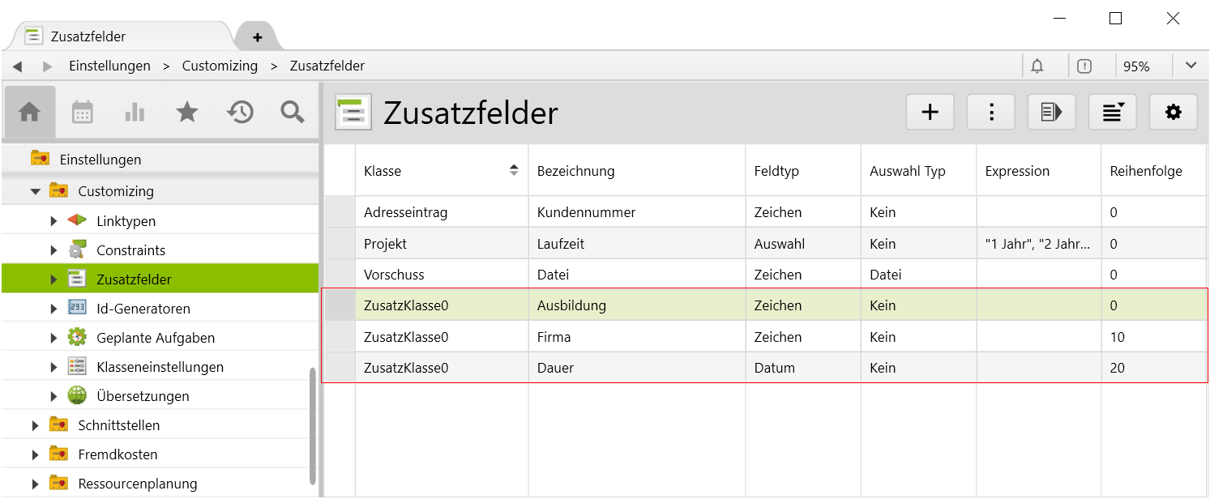The image size is (1210, 499).
Task: Go to Einstellungen breadcrumb
Action: coord(109,66)
